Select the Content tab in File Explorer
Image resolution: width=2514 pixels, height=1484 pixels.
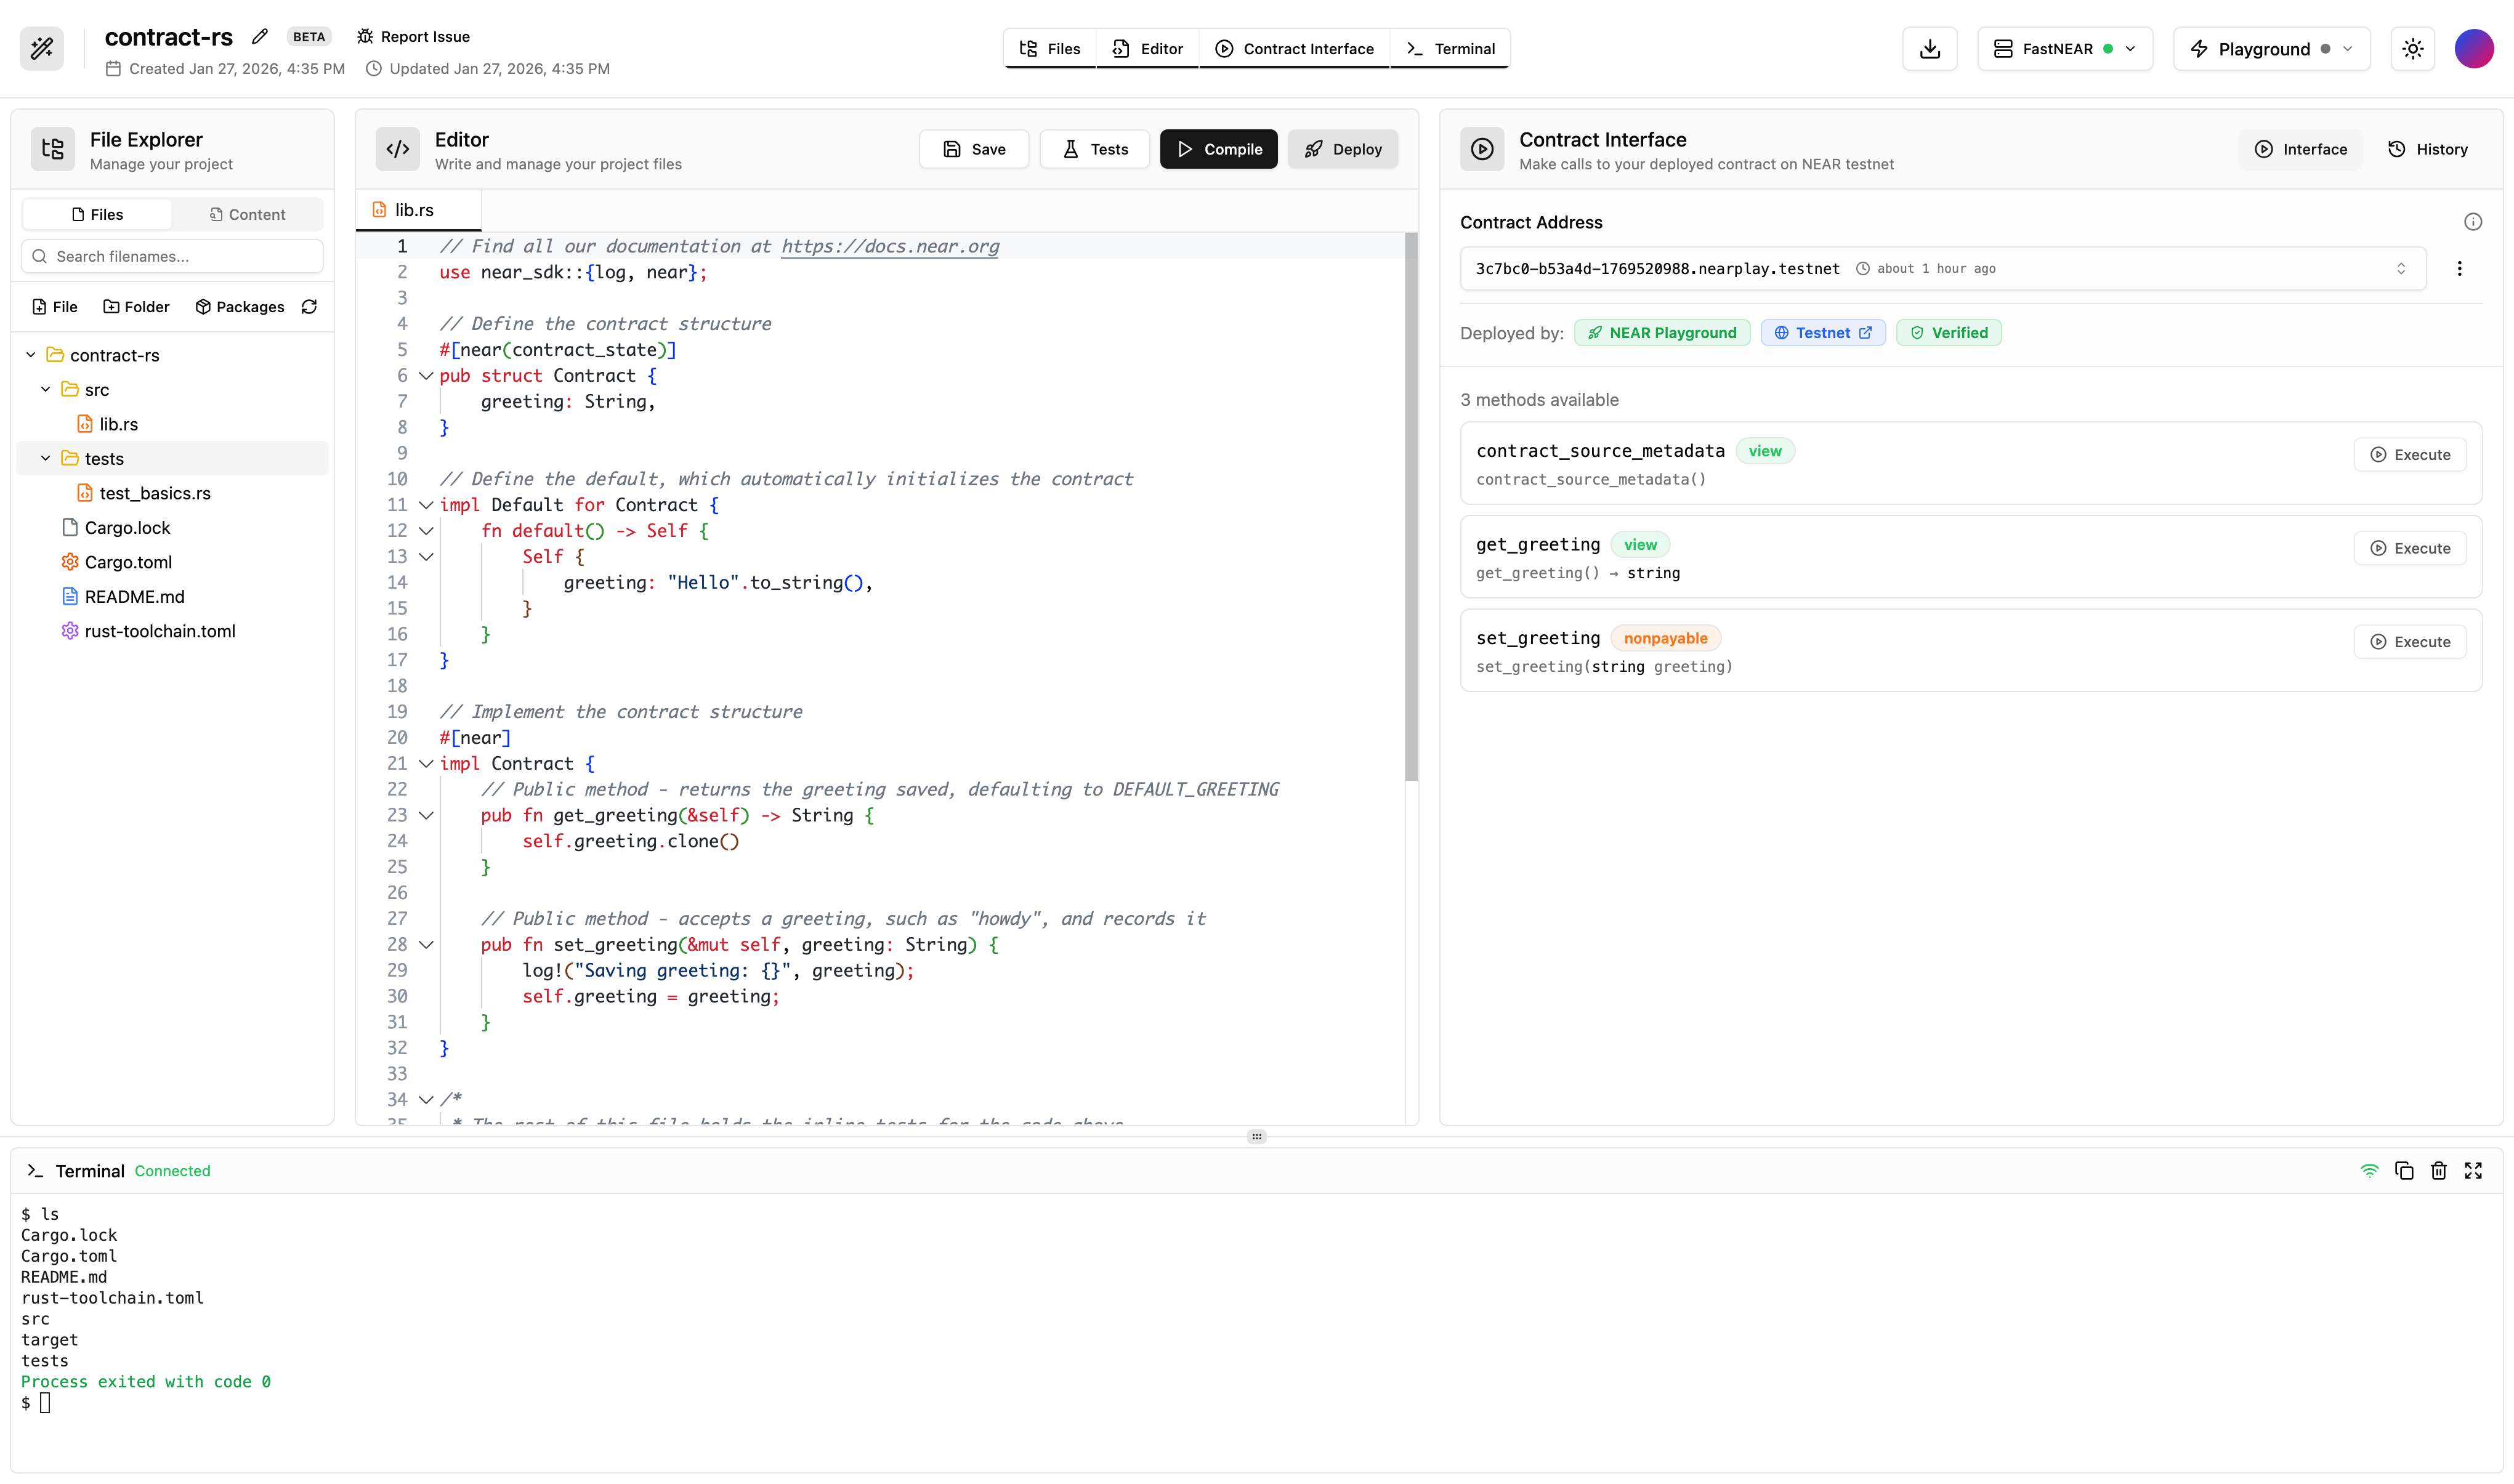(247, 214)
